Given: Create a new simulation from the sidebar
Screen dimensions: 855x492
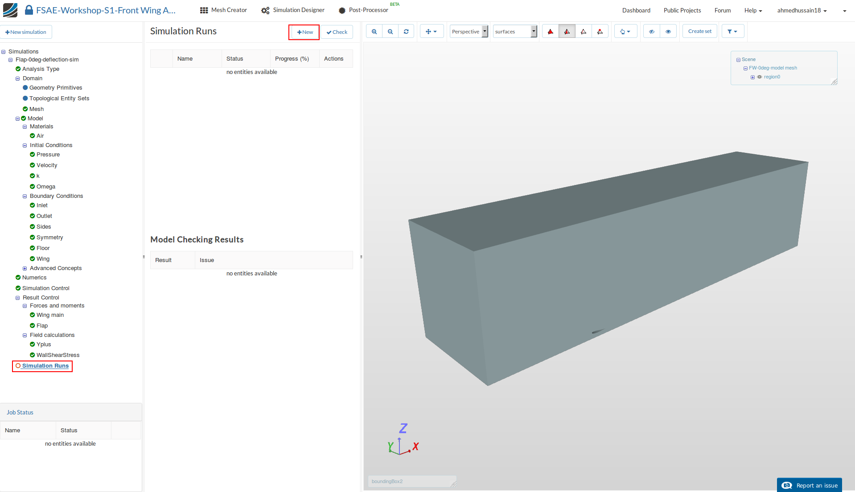Looking at the screenshot, I should point(26,32).
